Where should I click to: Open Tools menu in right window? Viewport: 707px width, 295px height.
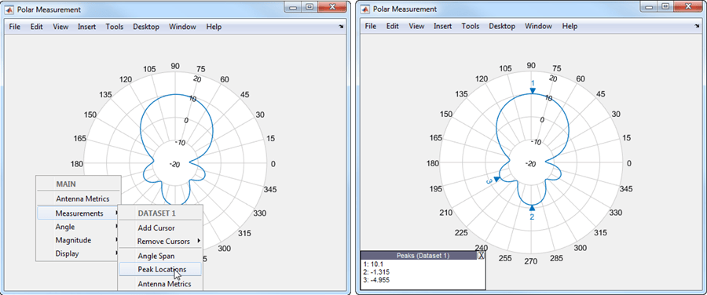point(471,26)
